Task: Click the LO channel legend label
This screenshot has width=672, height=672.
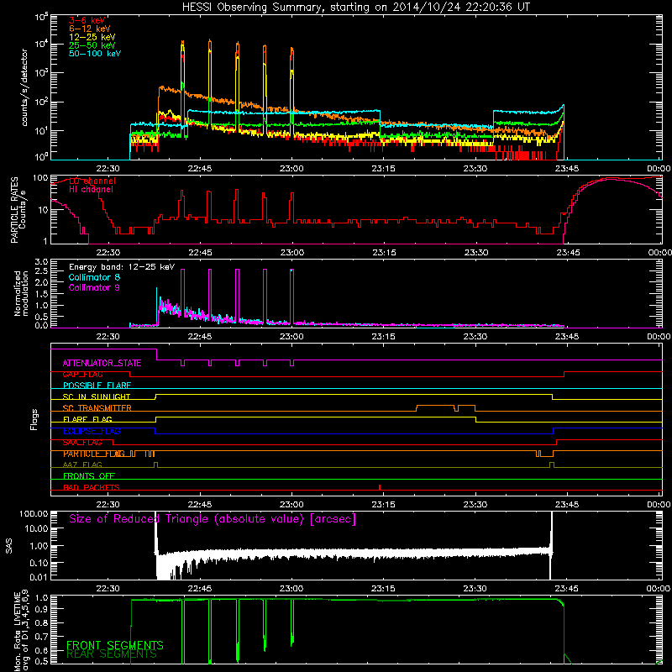Action: coord(92,181)
